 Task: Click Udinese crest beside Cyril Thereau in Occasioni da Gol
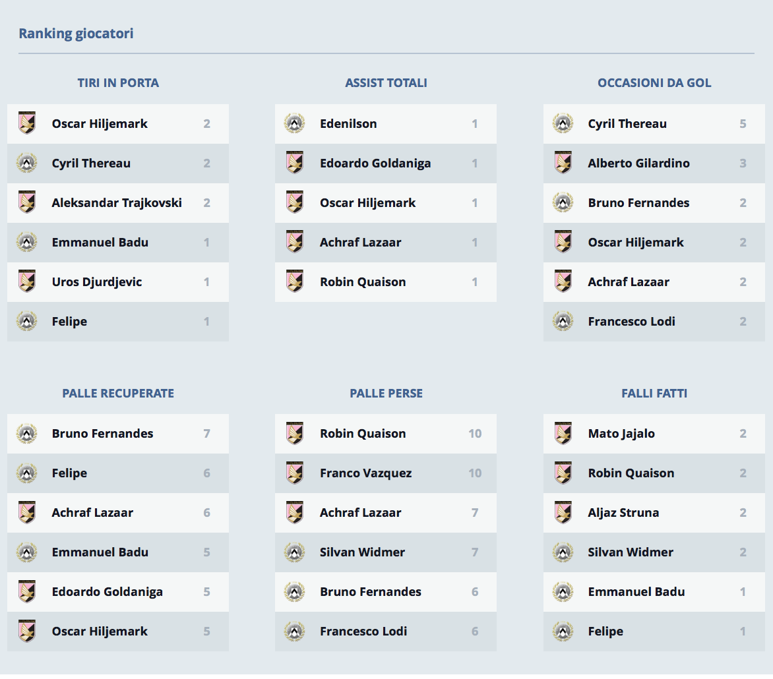point(563,123)
